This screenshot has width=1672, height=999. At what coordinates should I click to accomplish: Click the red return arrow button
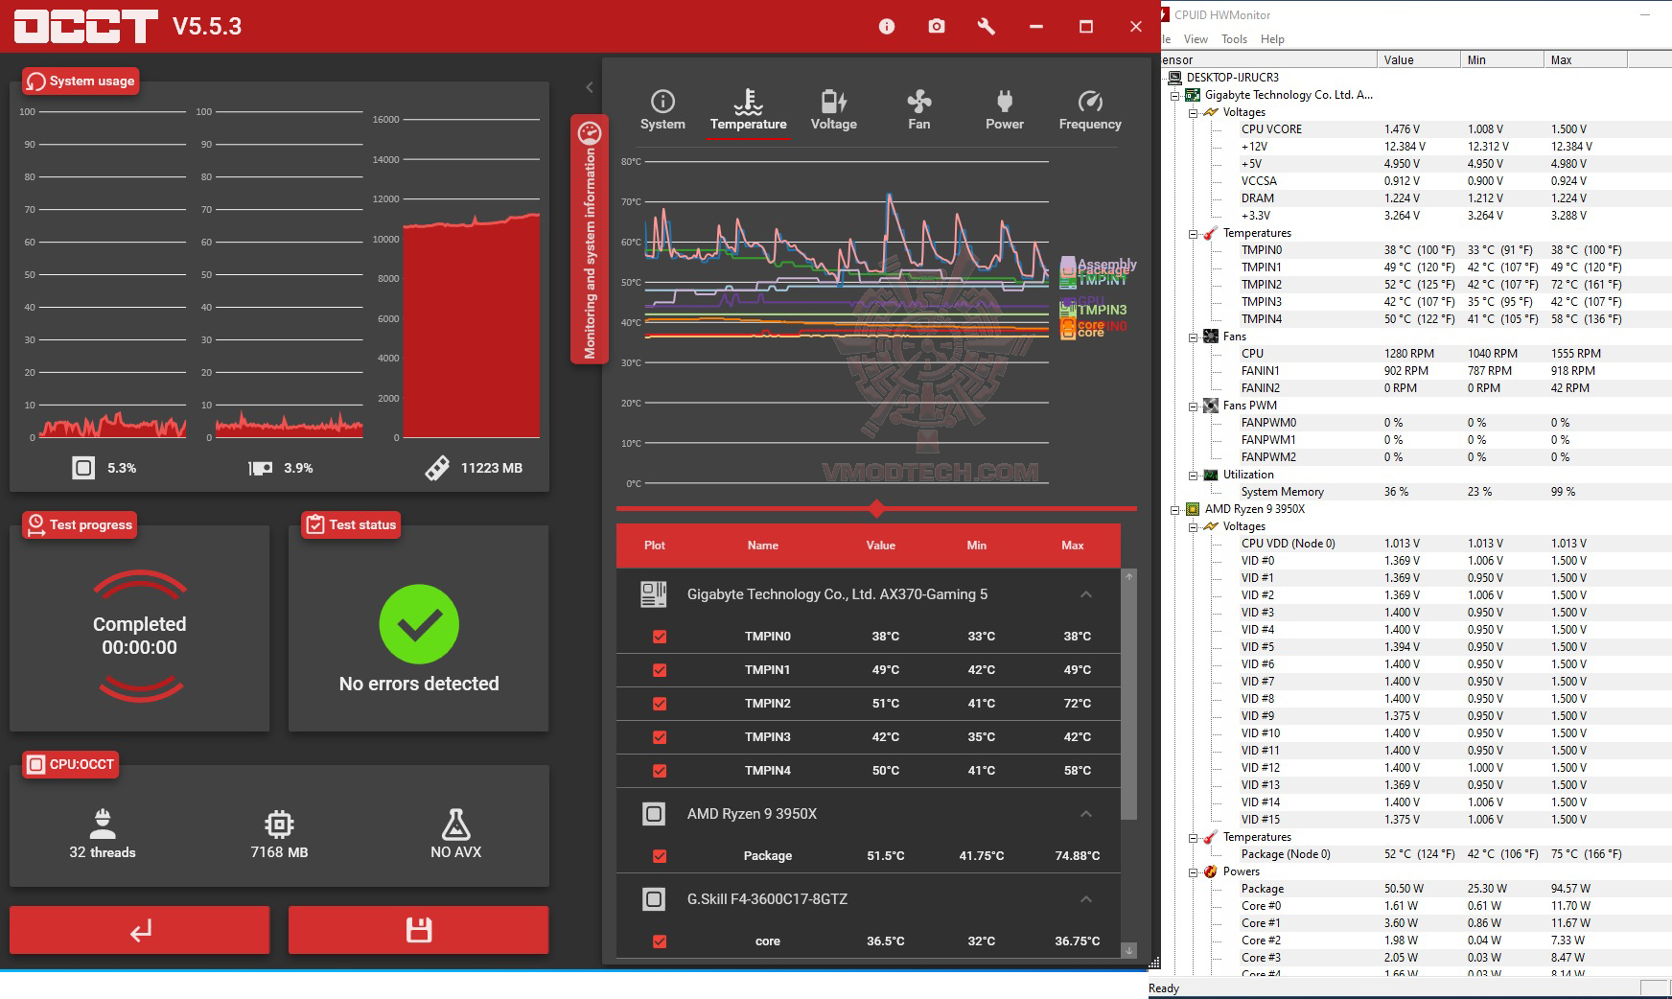click(140, 930)
